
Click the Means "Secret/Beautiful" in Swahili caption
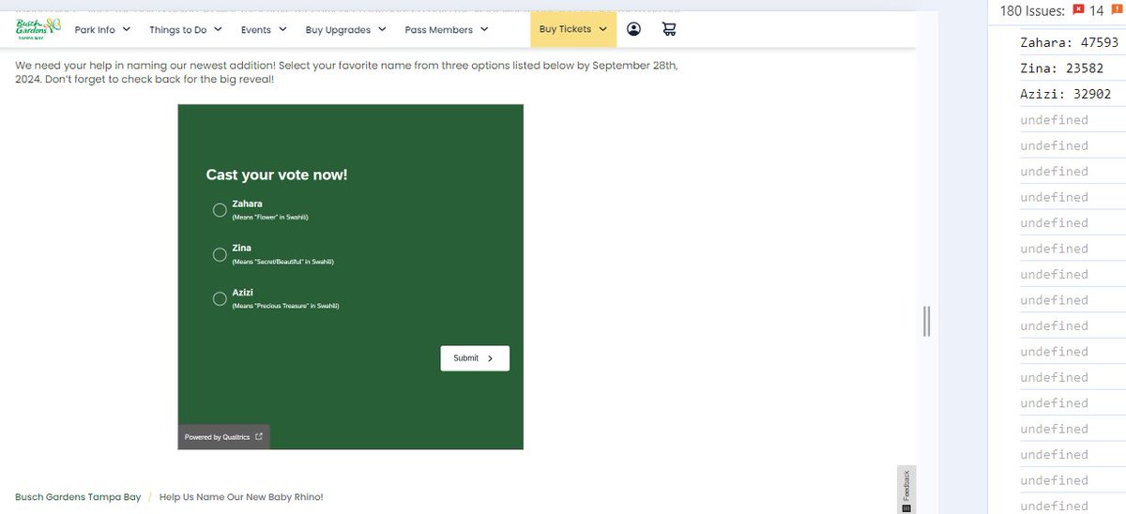(282, 262)
